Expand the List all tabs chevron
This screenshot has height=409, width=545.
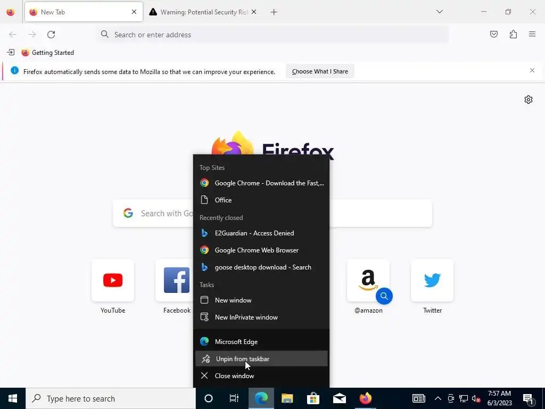pos(439,12)
